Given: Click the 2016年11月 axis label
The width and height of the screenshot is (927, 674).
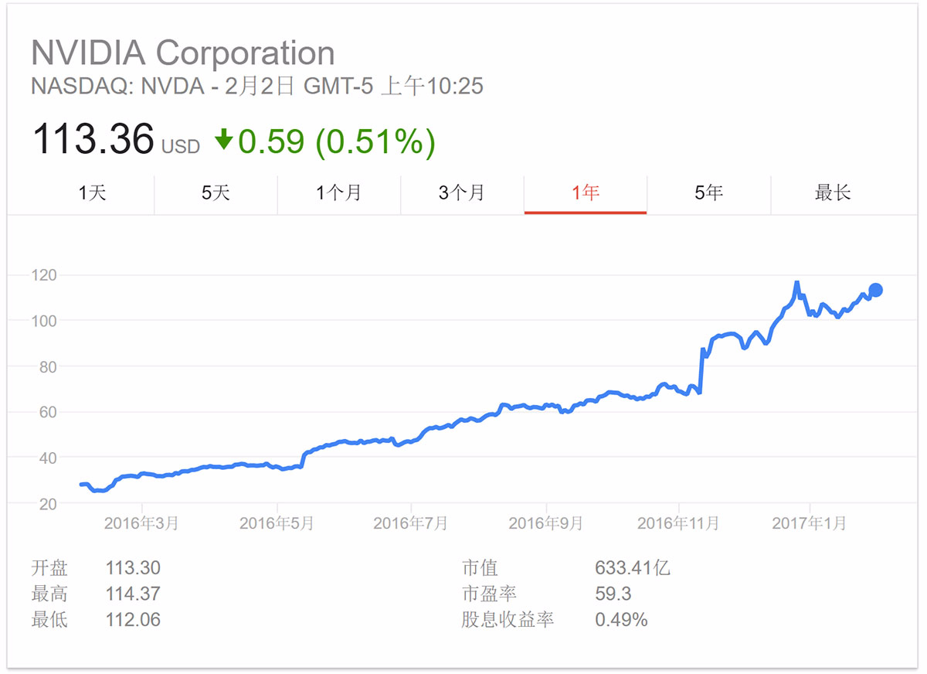Looking at the screenshot, I should click(x=678, y=523).
